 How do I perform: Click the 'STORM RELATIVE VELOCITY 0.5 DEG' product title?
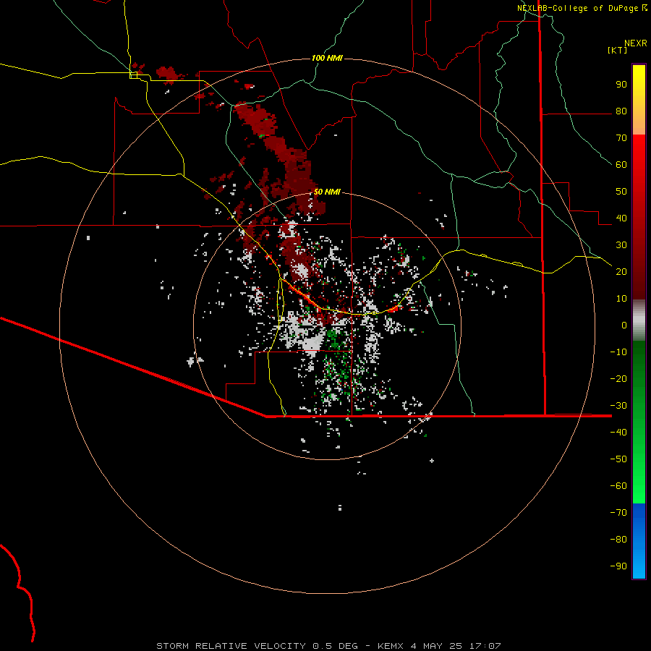[x=257, y=646]
